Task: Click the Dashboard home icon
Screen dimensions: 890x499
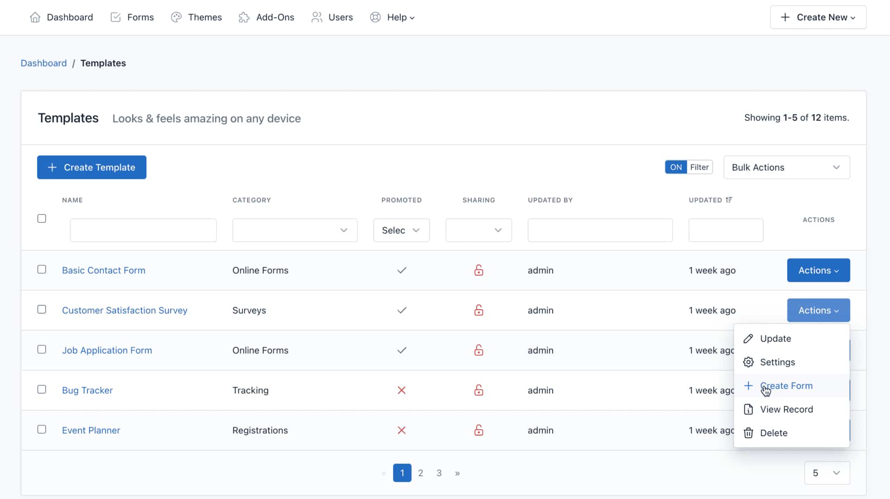Action: click(35, 18)
